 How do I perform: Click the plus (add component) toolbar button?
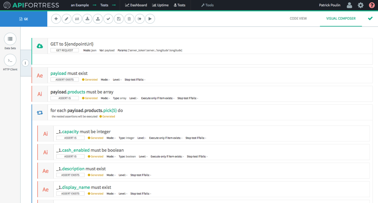56,19
